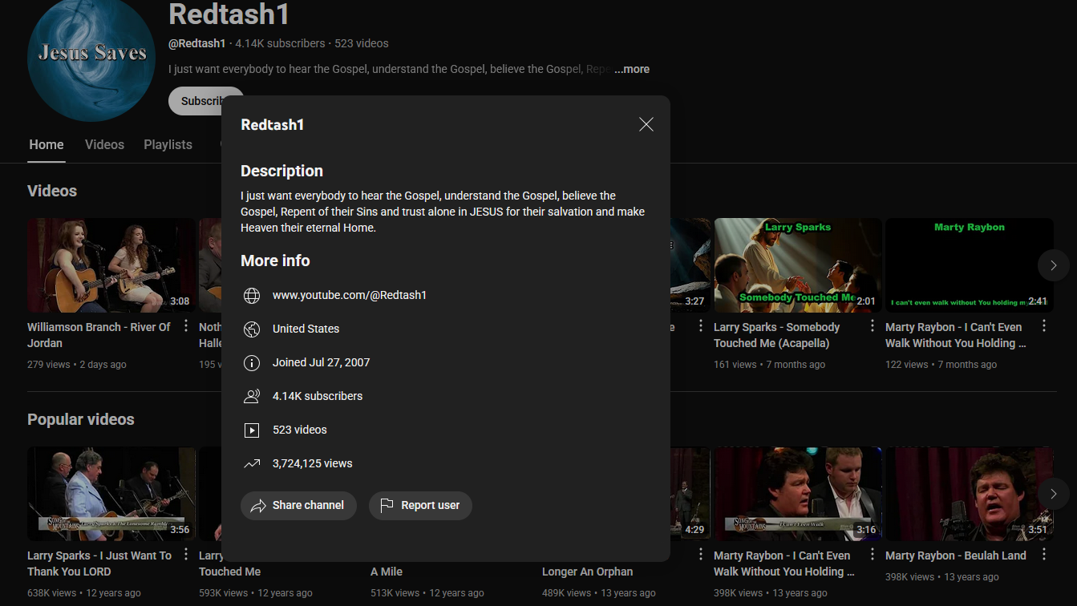Switch to the Home tab
The image size is (1077, 606).
pyautogui.click(x=47, y=145)
